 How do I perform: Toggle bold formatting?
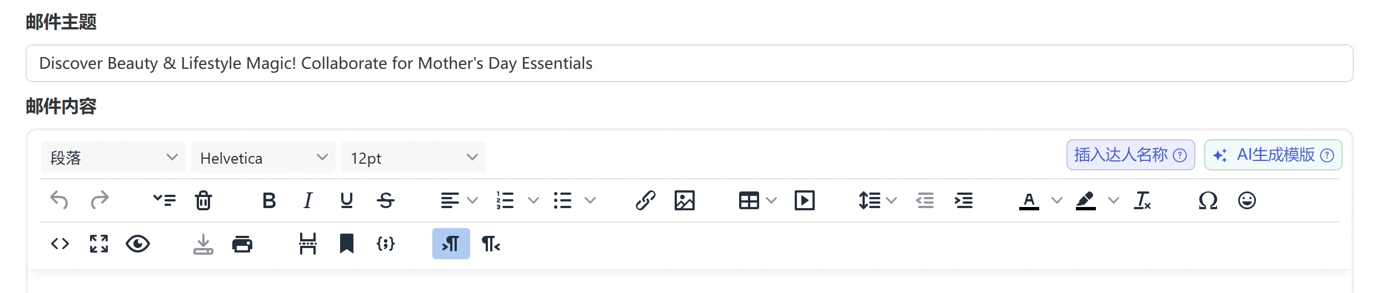(x=269, y=200)
